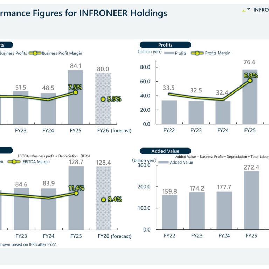
Task: Click the Business Profit Margin legend text
Action: pyautogui.click(x=62, y=53)
